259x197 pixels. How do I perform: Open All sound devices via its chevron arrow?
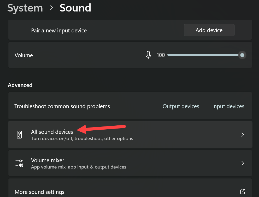click(x=242, y=135)
